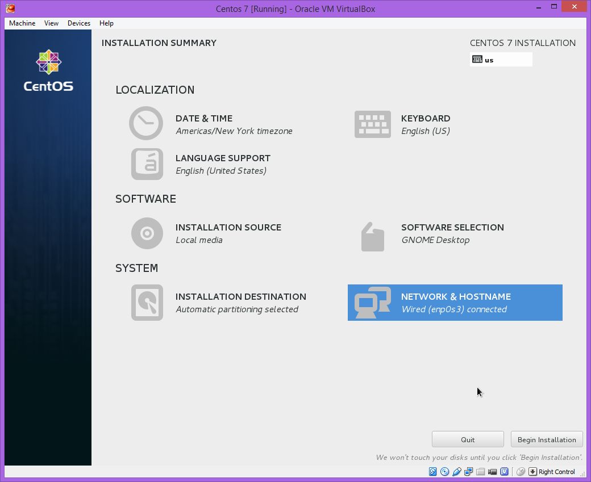591x482 pixels.
Task: Click the CentOS logo in sidebar
Action: (x=49, y=71)
